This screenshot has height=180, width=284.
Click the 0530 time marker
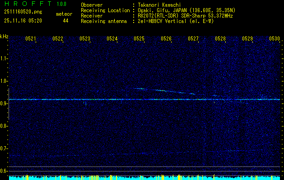coord(275,38)
